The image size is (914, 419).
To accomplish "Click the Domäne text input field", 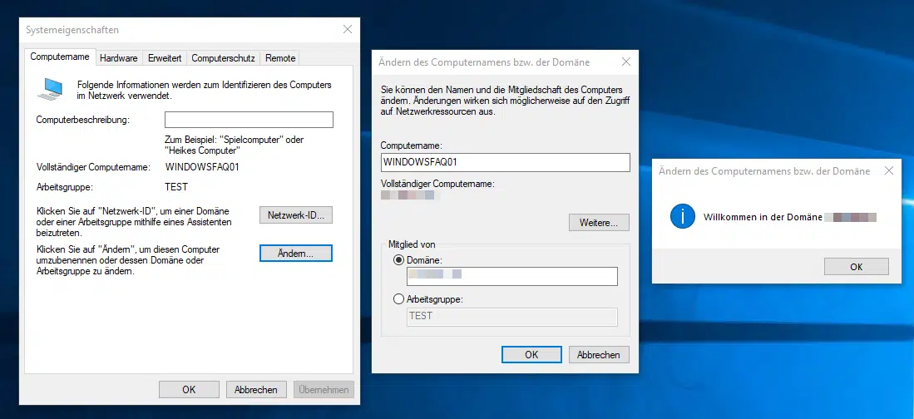I will click(x=511, y=276).
